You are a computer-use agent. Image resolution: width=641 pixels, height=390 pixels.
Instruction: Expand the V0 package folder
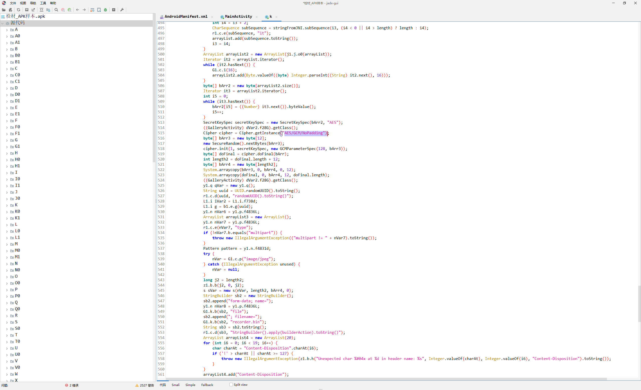click(7, 368)
